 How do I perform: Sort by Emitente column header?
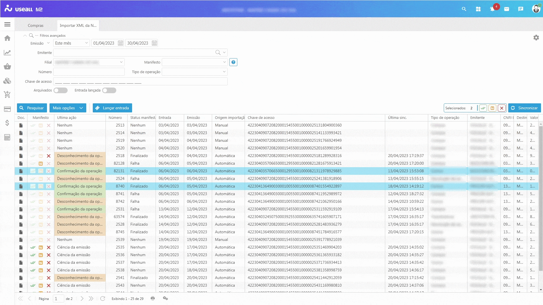(484, 118)
